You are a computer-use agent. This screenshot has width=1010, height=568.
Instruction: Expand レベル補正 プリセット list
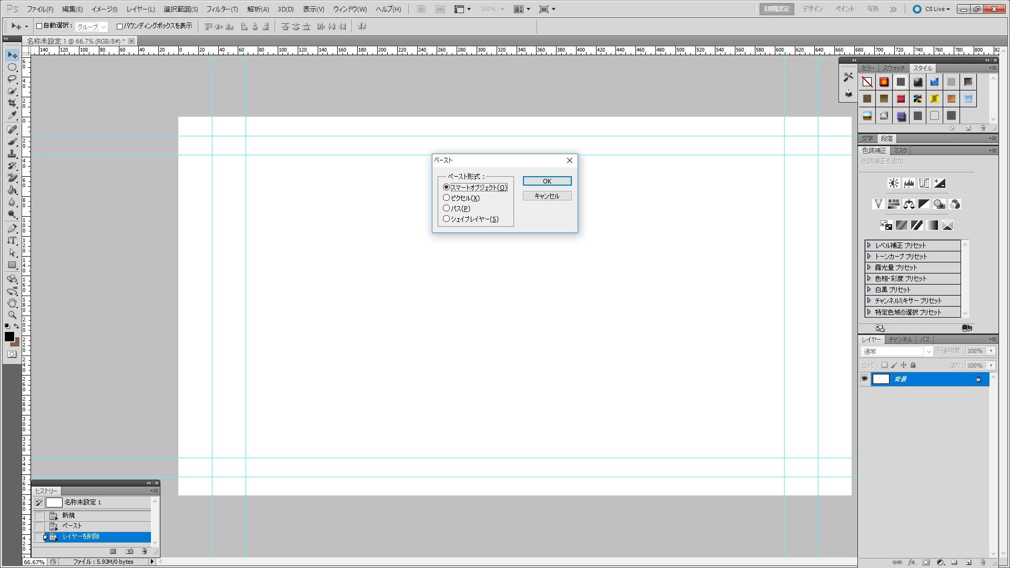click(869, 245)
